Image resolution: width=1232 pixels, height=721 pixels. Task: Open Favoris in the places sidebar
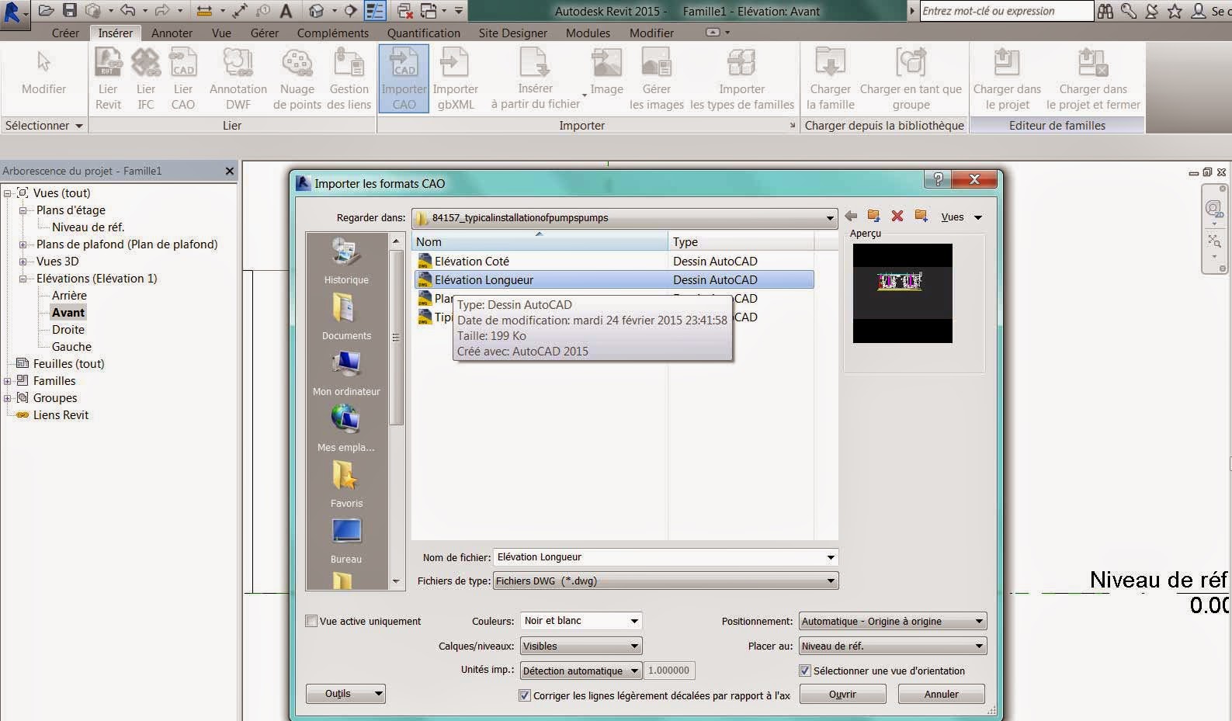pos(346,484)
